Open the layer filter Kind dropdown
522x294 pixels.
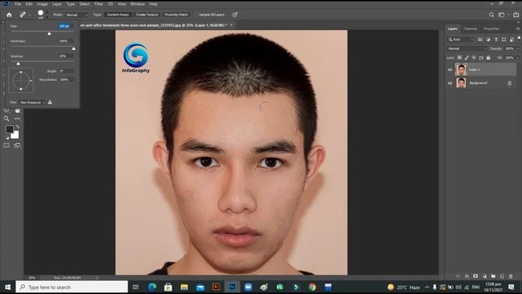461,40
